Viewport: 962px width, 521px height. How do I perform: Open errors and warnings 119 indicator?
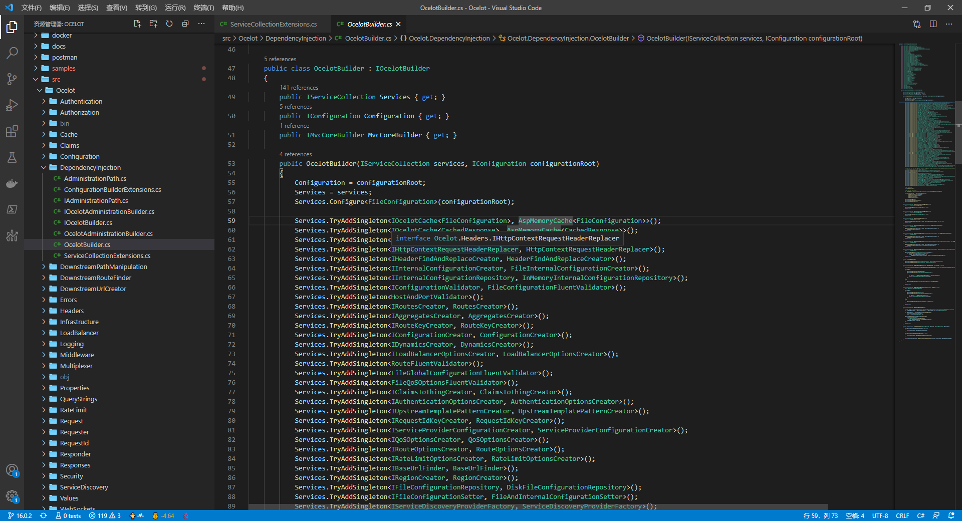click(105, 515)
